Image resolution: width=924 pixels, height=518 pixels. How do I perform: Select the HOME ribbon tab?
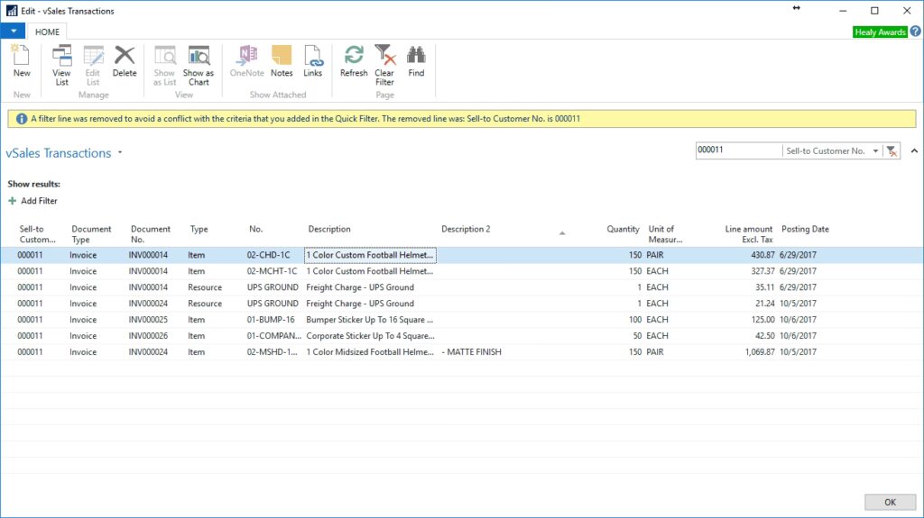47,32
